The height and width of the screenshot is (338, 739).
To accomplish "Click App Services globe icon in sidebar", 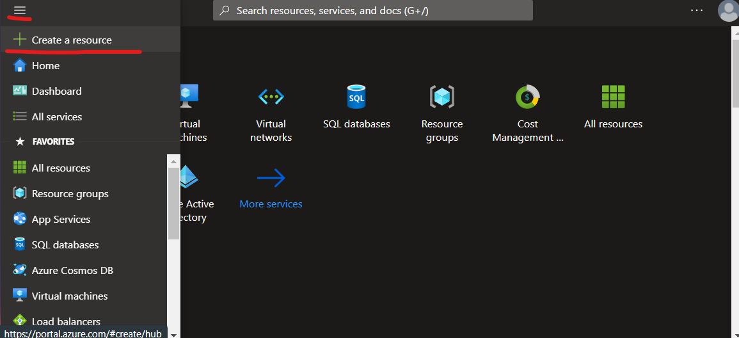I will click(19, 219).
